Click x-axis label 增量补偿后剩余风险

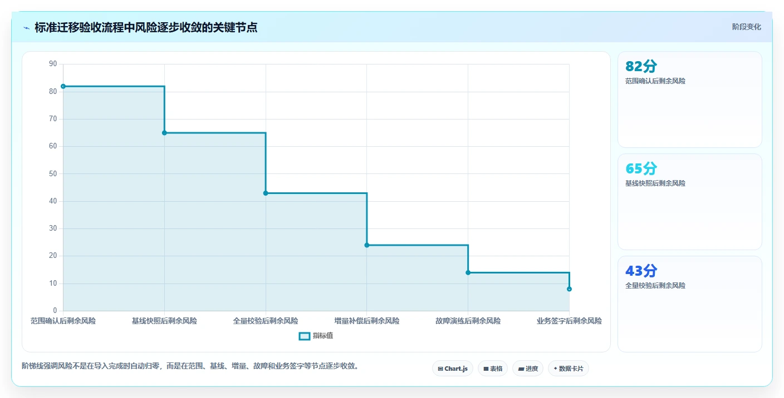pos(367,321)
